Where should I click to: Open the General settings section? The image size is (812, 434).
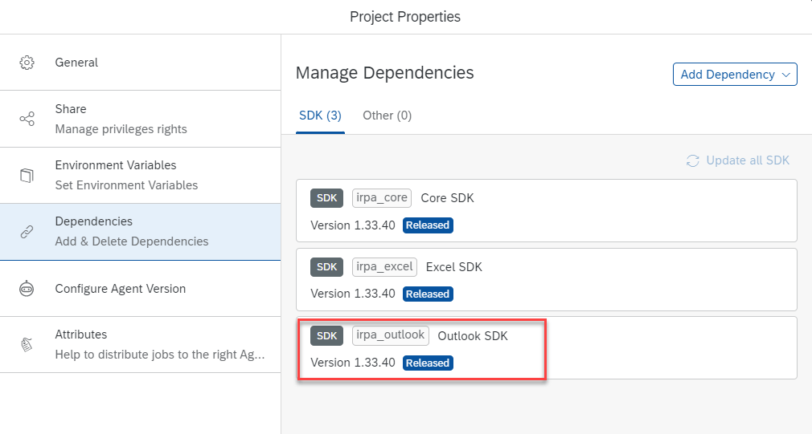click(x=76, y=63)
